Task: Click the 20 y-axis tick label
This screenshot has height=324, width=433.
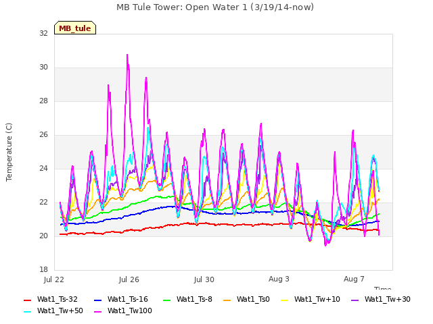Action: click(x=43, y=236)
